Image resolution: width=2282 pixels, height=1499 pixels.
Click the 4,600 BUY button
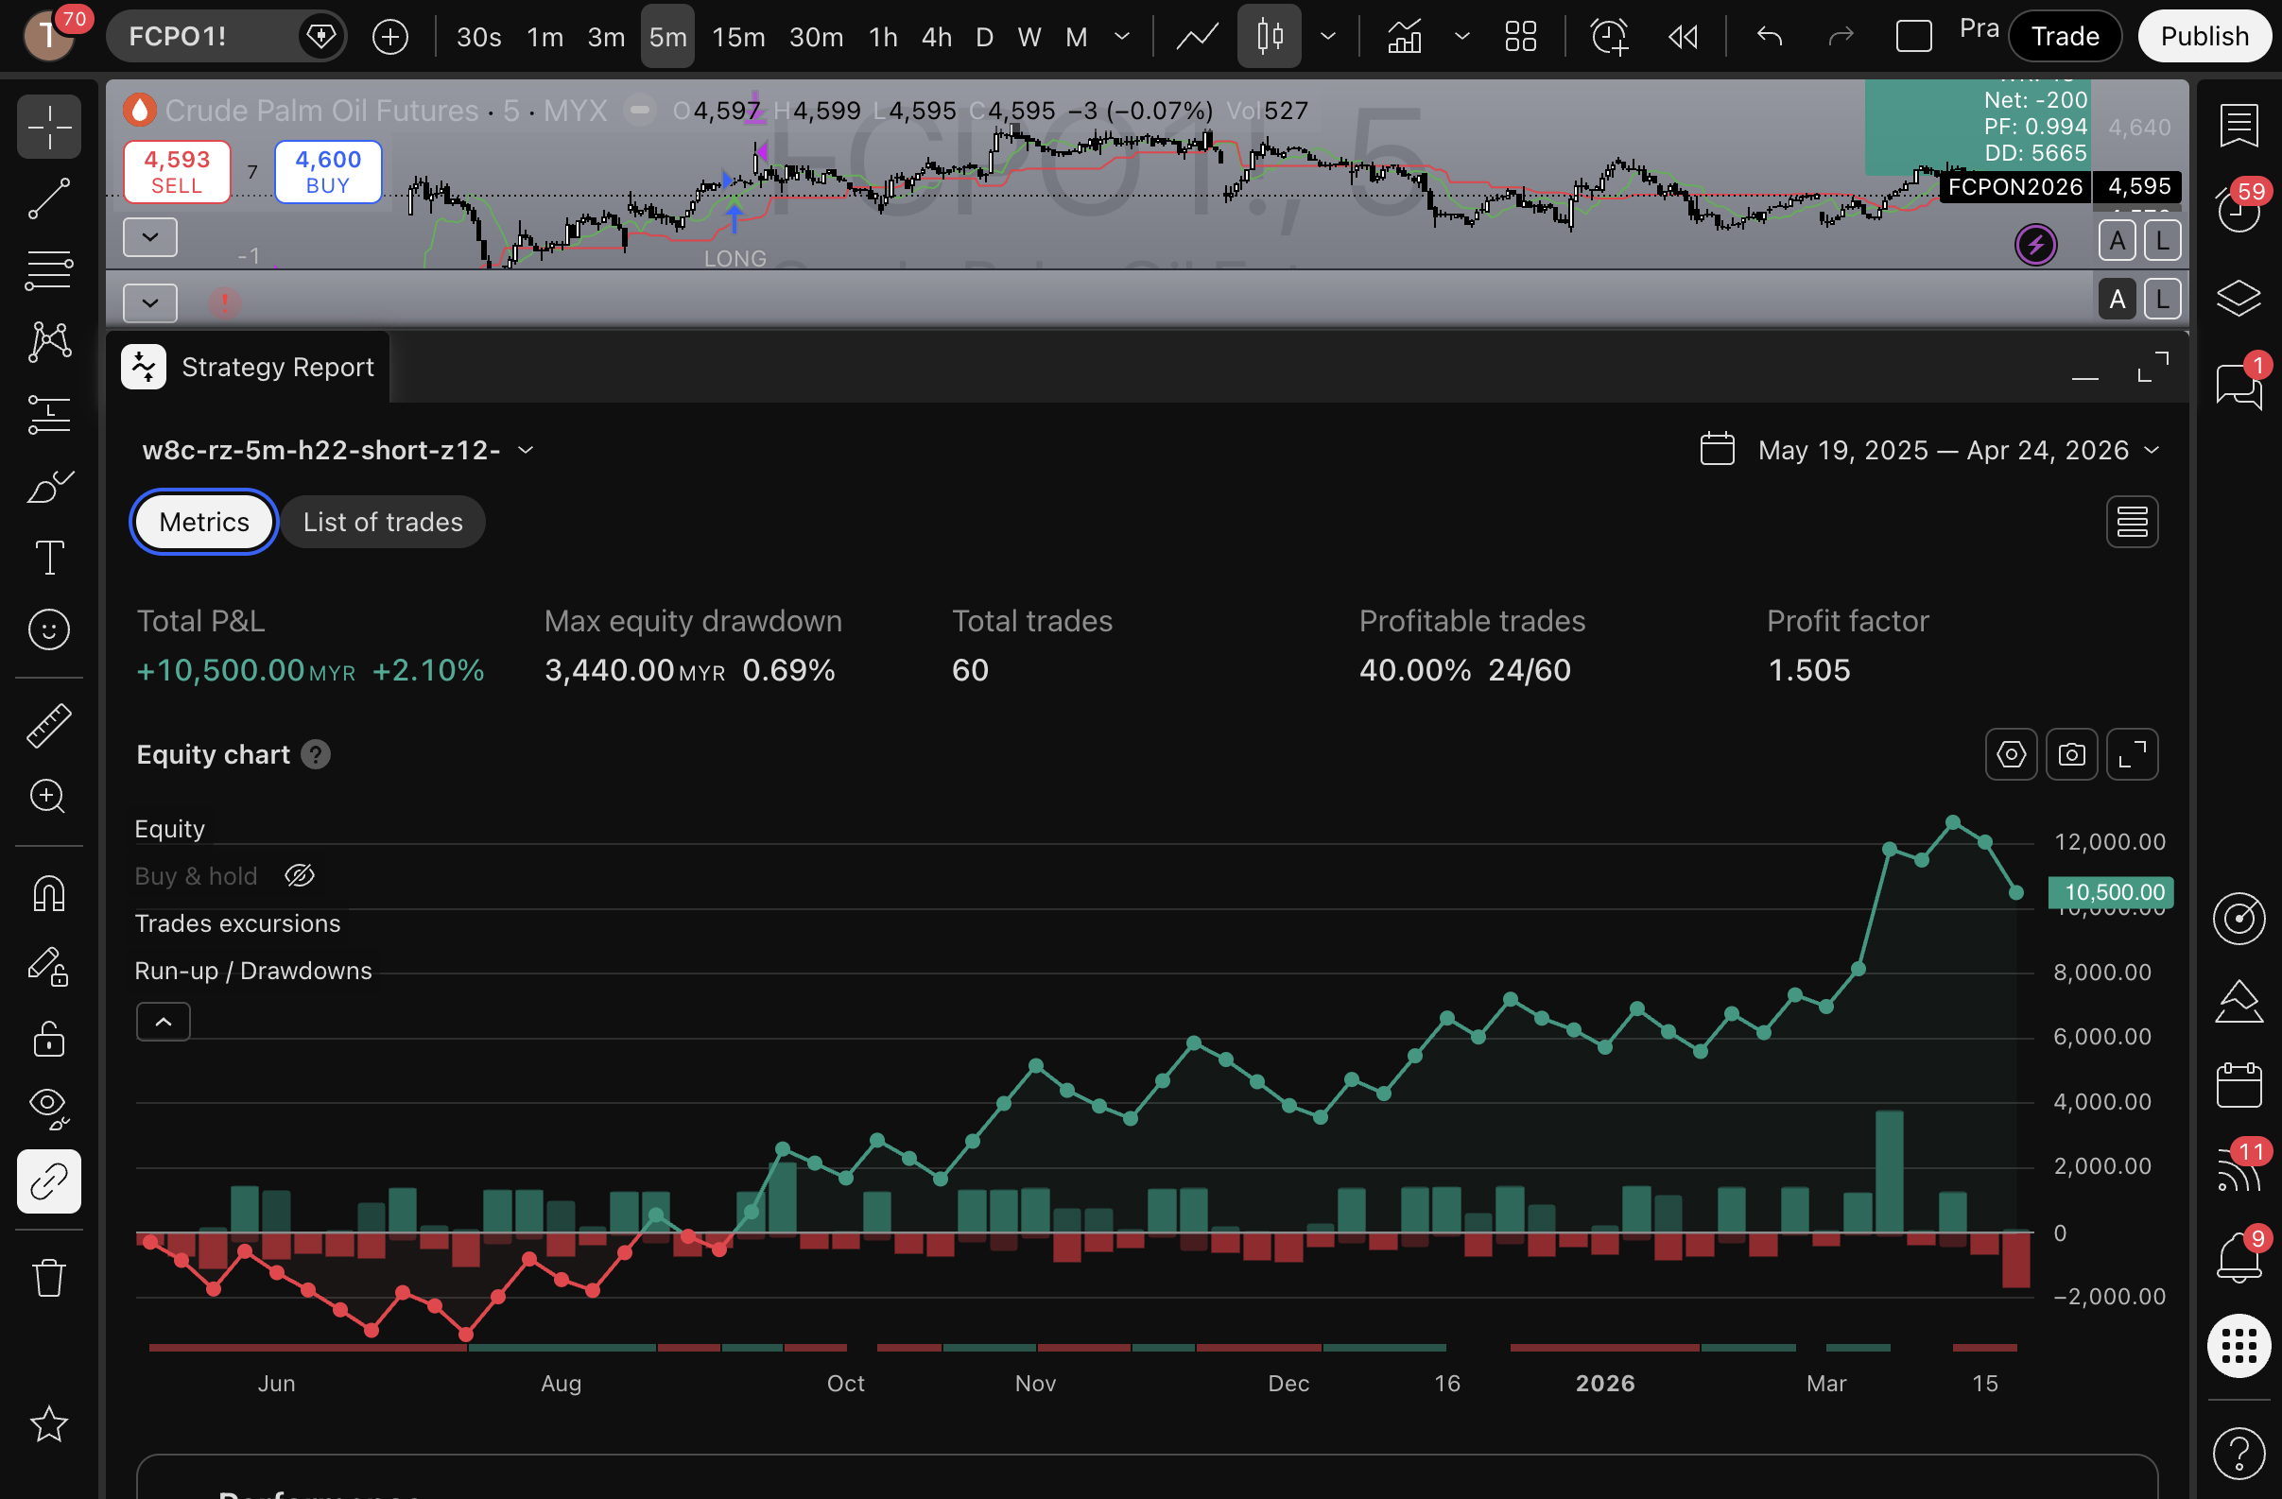(x=328, y=172)
